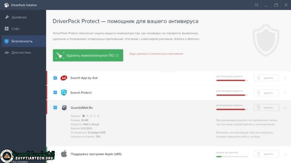
Task: Click the green rating bar for Apple support
Action: [x=232, y=156]
